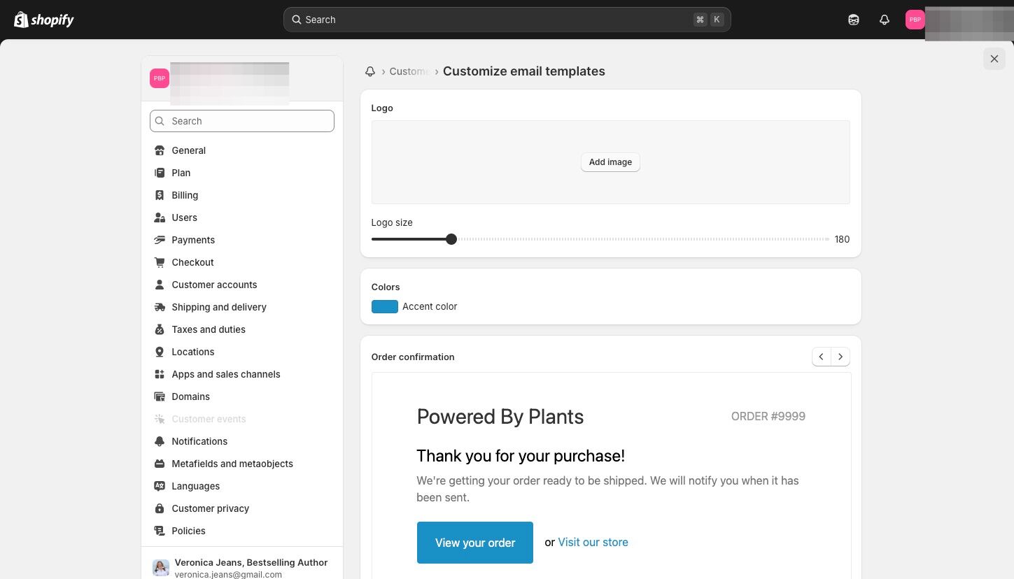Click the Add image button
Viewport: 1014px width, 579px height.
pyautogui.click(x=610, y=162)
